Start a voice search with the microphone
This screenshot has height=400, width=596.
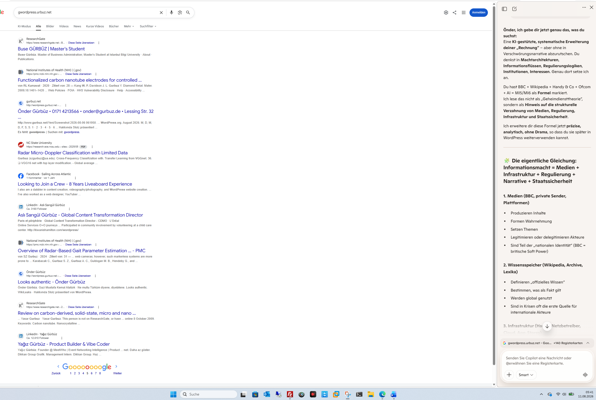171,13
